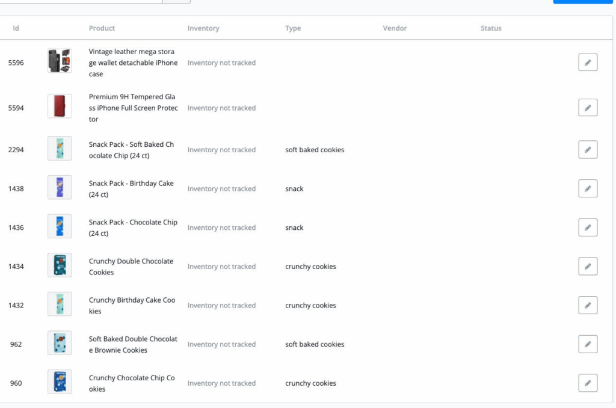Select the Vendor column header
The width and height of the screenshot is (616, 408).
(x=395, y=28)
